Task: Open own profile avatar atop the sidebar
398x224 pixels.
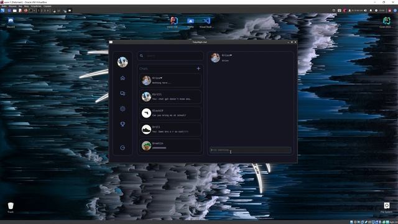Action: 123,62
